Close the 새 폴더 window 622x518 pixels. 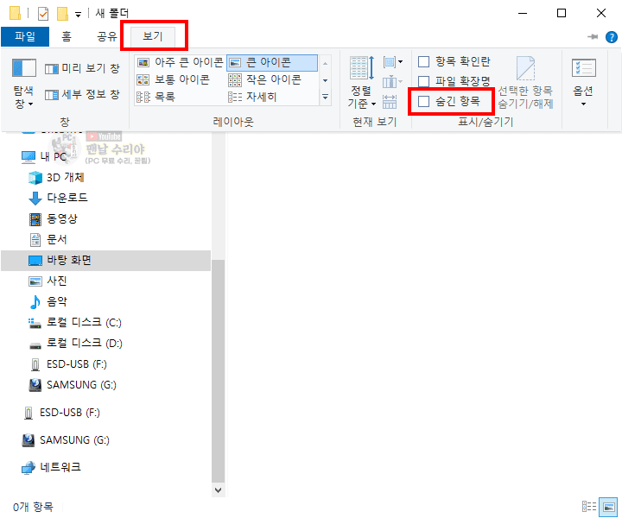(601, 14)
